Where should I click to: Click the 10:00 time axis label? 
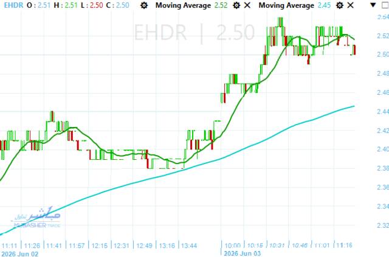coord(232,245)
